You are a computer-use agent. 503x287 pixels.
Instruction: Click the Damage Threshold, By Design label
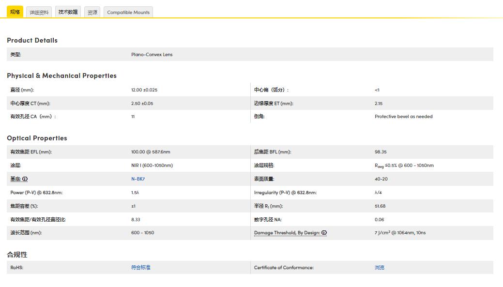pos(287,233)
